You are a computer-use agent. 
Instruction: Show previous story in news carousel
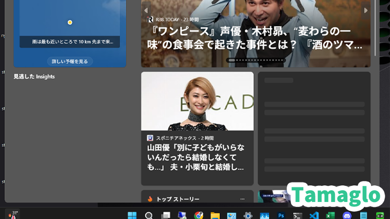[x=146, y=10]
